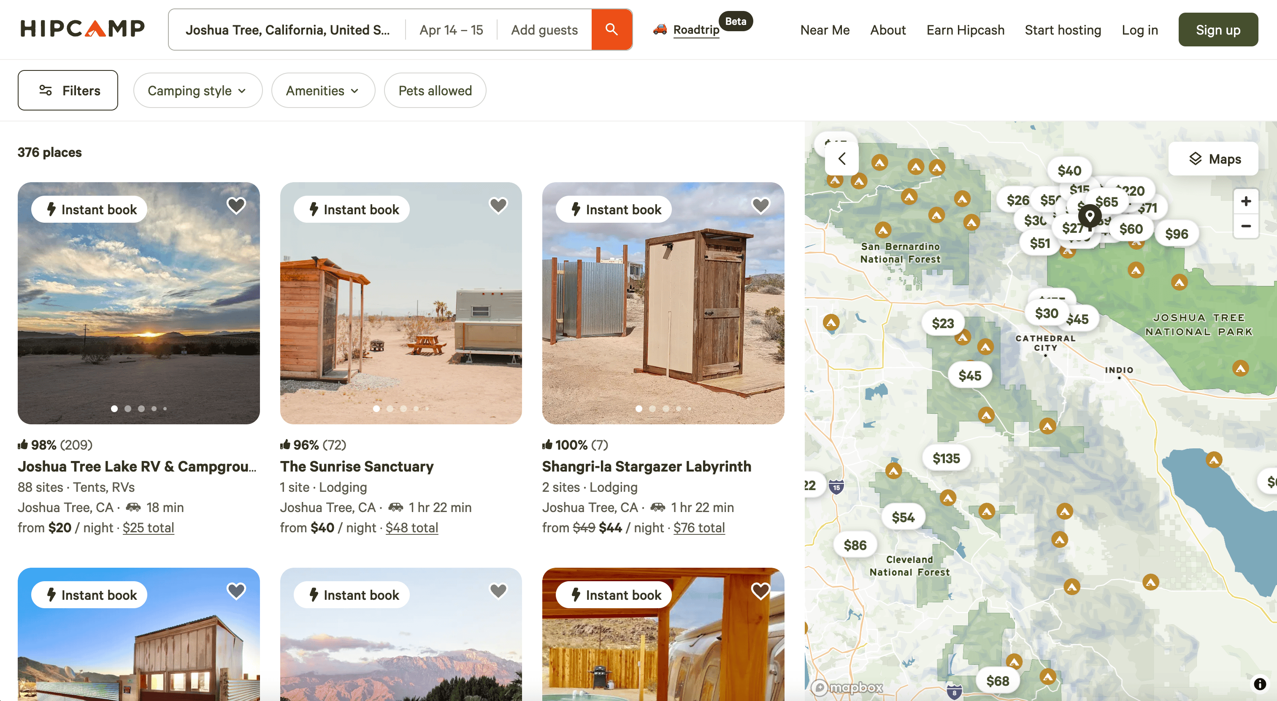The image size is (1277, 701).
Task: Click the Add guests field
Action: pos(544,30)
